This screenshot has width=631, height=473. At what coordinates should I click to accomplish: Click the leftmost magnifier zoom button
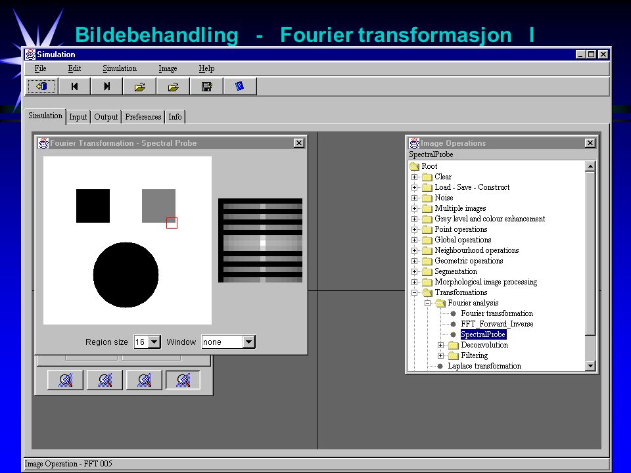click(x=65, y=380)
